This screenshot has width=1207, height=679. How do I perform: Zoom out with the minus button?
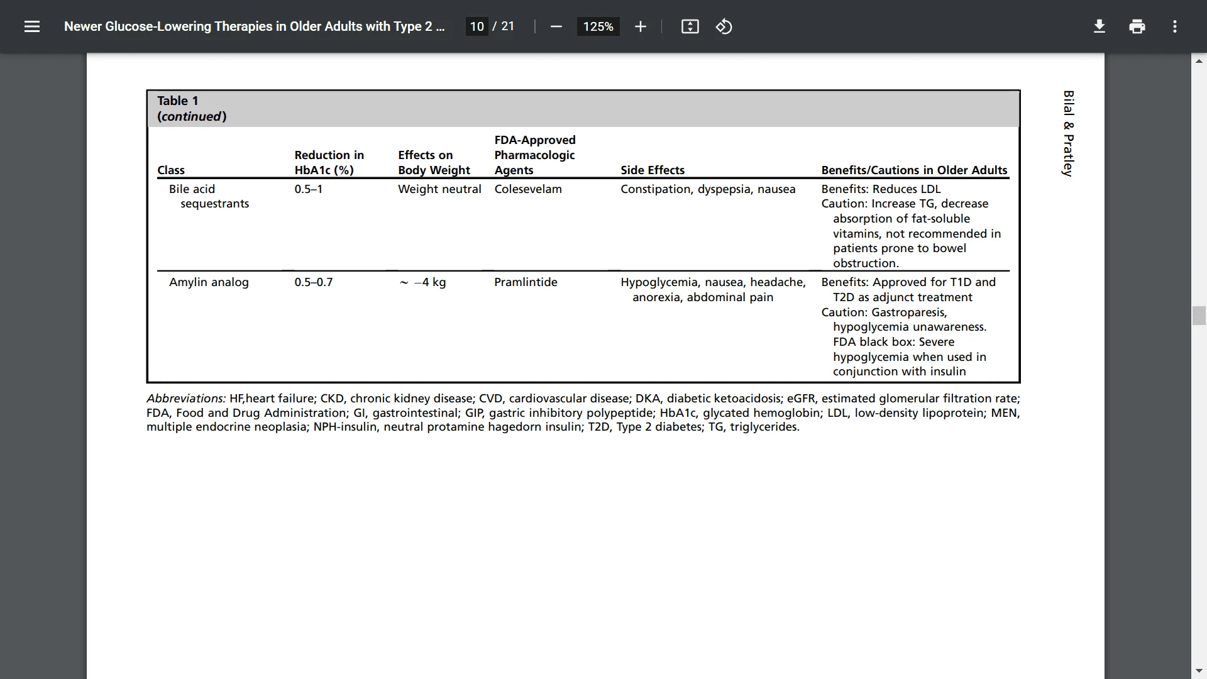(556, 26)
